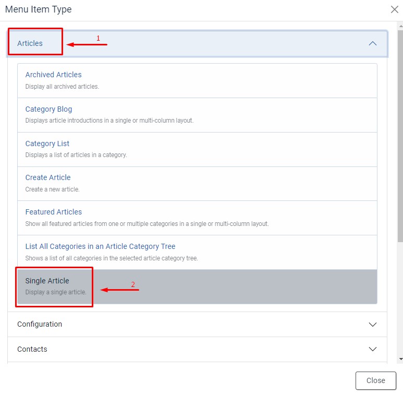The width and height of the screenshot is (403, 394).
Task: Select the Archived Articles menu type
Action: pyautogui.click(x=54, y=75)
